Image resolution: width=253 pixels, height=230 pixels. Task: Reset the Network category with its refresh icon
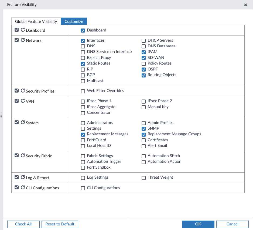[x=23, y=40]
